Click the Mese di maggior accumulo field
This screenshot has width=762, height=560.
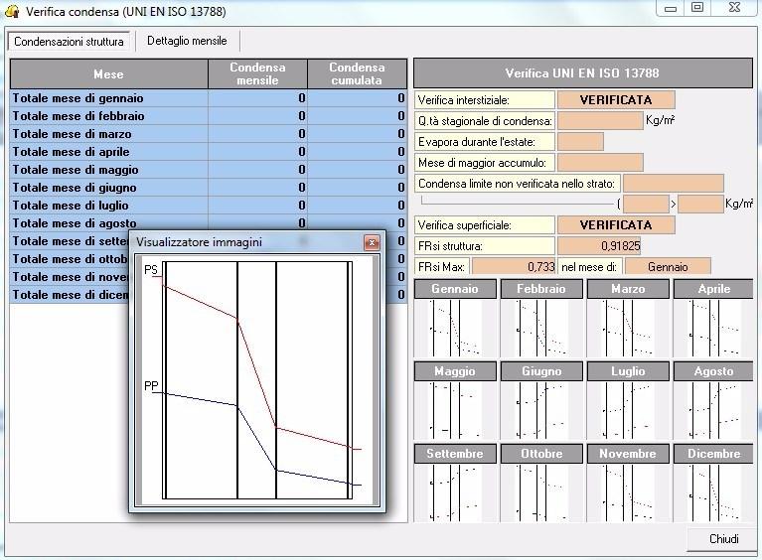tap(600, 162)
